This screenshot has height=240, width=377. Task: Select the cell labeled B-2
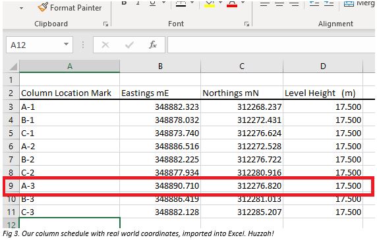(x=69, y=159)
